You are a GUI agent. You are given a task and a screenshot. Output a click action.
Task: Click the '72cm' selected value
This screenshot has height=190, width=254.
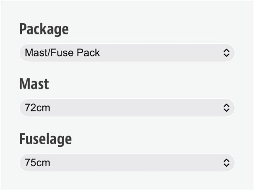pyautogui.click(x=37, y=107)
